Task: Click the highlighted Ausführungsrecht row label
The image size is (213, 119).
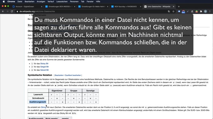Action: [38, 102]
